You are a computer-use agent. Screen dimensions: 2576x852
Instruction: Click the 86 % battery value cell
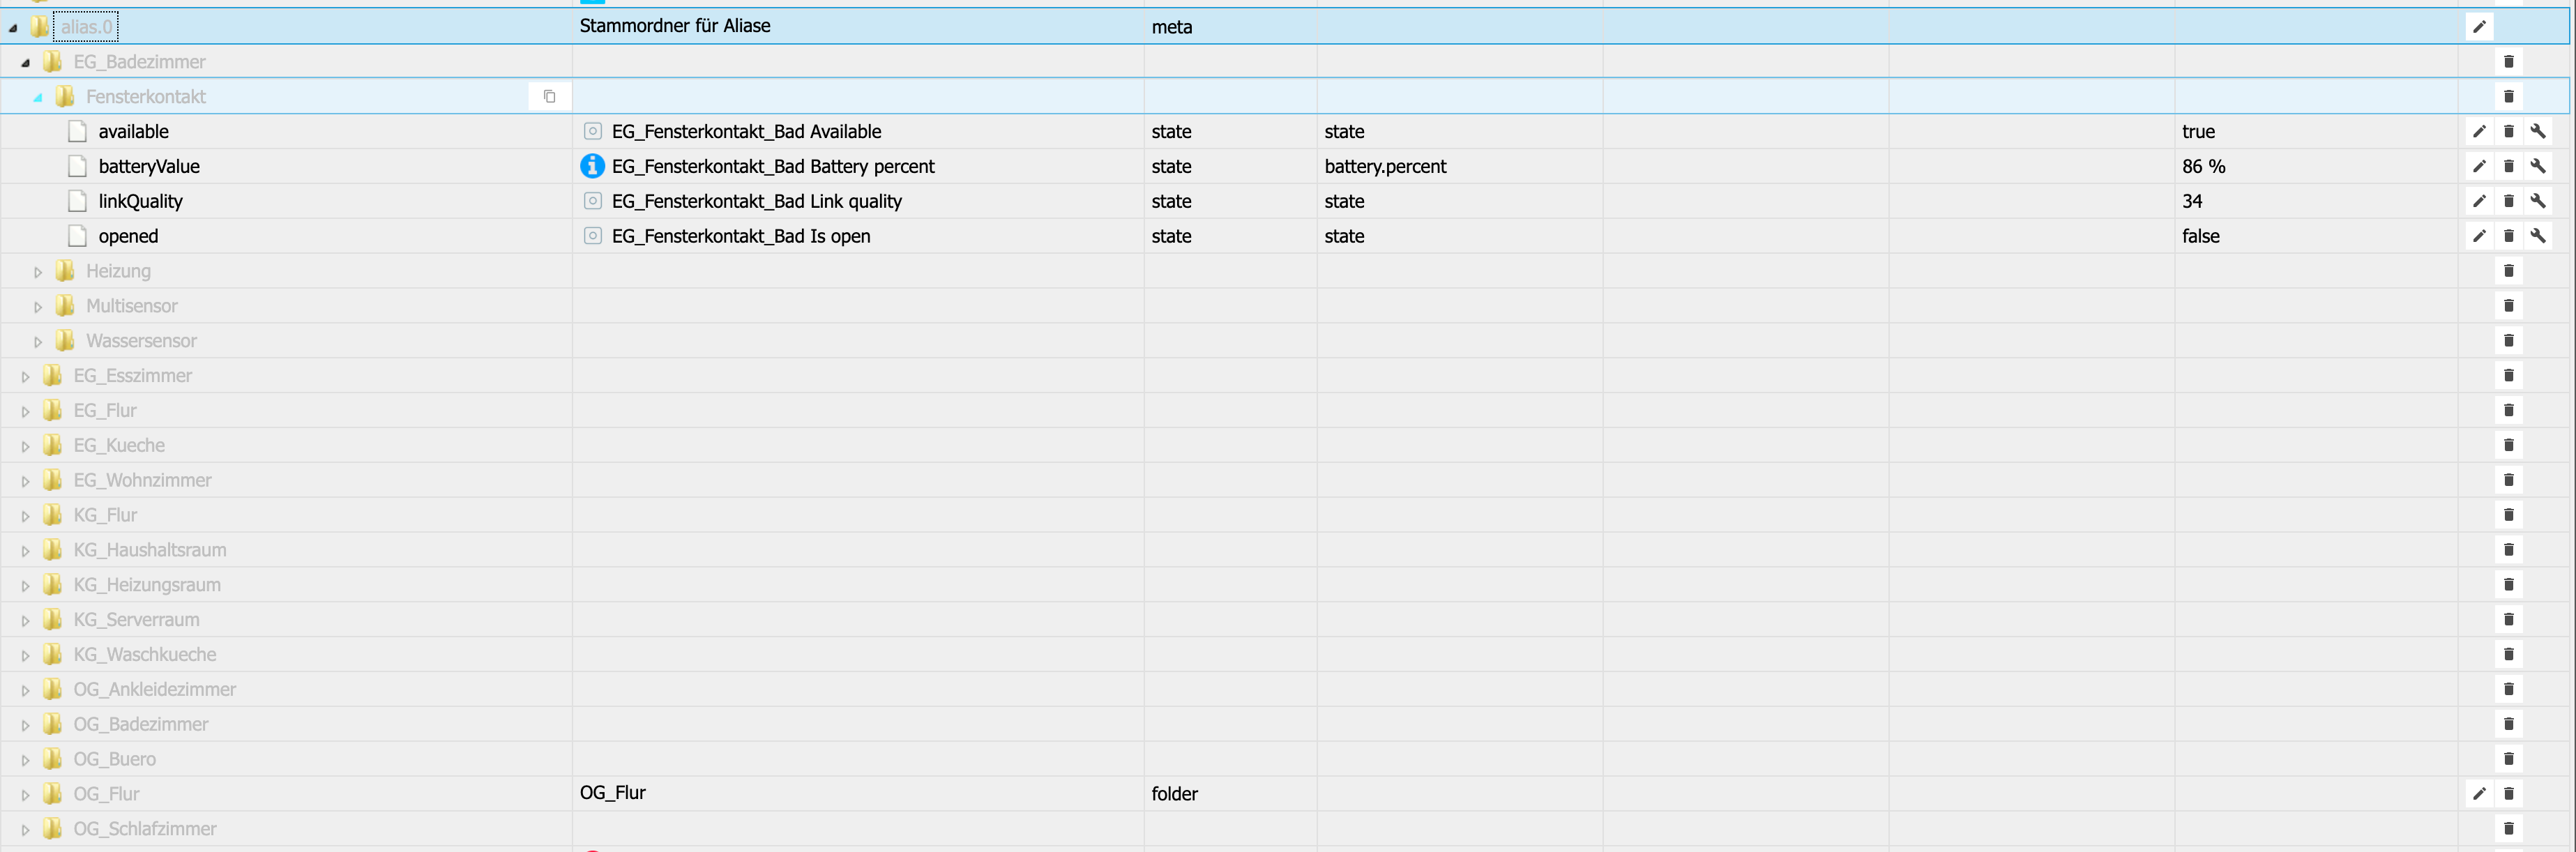(2203, 166)
